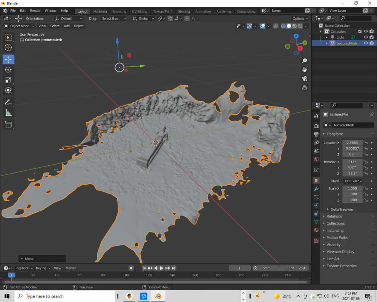The width and height of the screenshot is (377, 302).
Task: Toggle Light visibility eye in outliner
Action: click(x=366, y=37)
